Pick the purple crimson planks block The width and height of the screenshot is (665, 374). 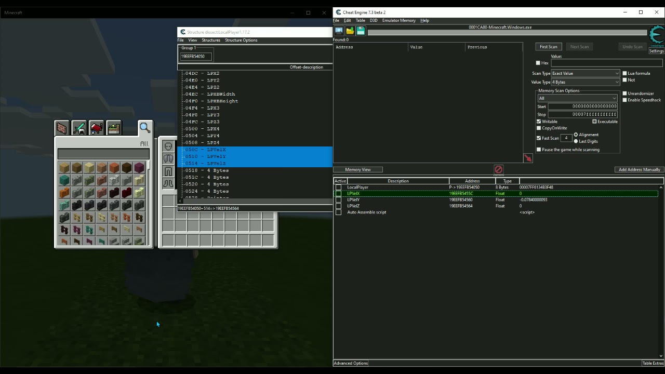coord(139,167)
